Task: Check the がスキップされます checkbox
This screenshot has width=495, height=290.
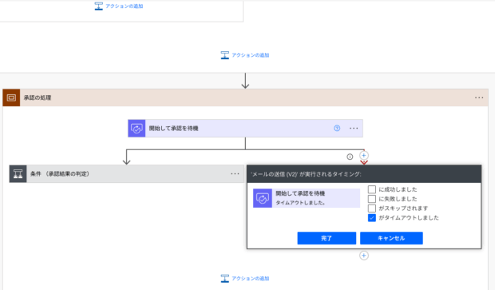Action: pos(372,209)
